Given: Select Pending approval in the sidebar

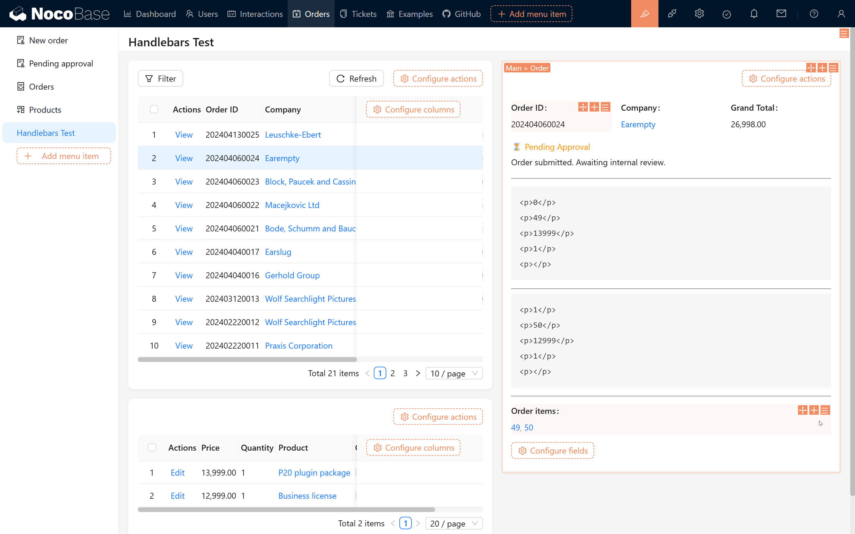Looking at the screenshot, I should click(x=61, y=63).
